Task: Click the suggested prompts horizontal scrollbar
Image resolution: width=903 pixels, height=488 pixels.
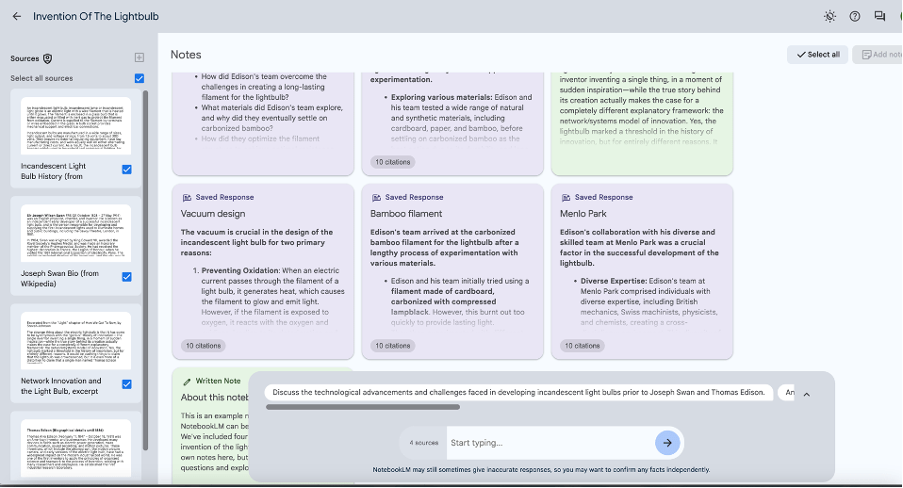Action: 363,408
